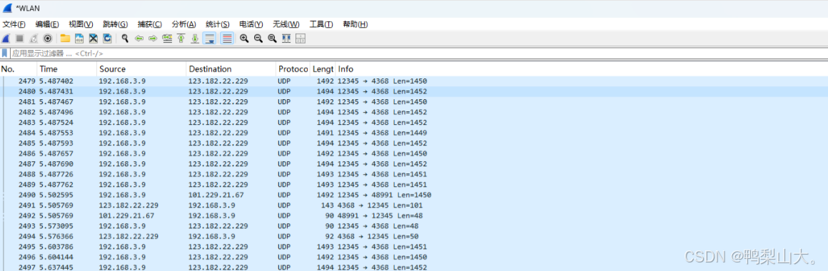The height and width of the screenshot is (271, 828).
Task: Click the source address of packet 2482
Action: pos(122,112)
